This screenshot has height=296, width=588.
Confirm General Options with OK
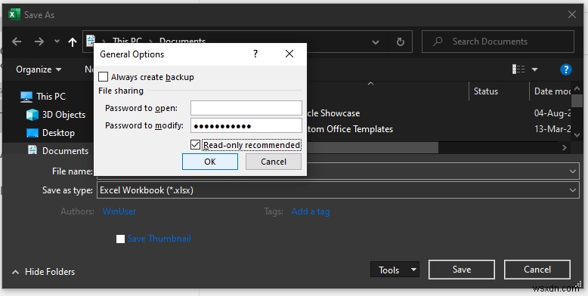tap(210, 162)
